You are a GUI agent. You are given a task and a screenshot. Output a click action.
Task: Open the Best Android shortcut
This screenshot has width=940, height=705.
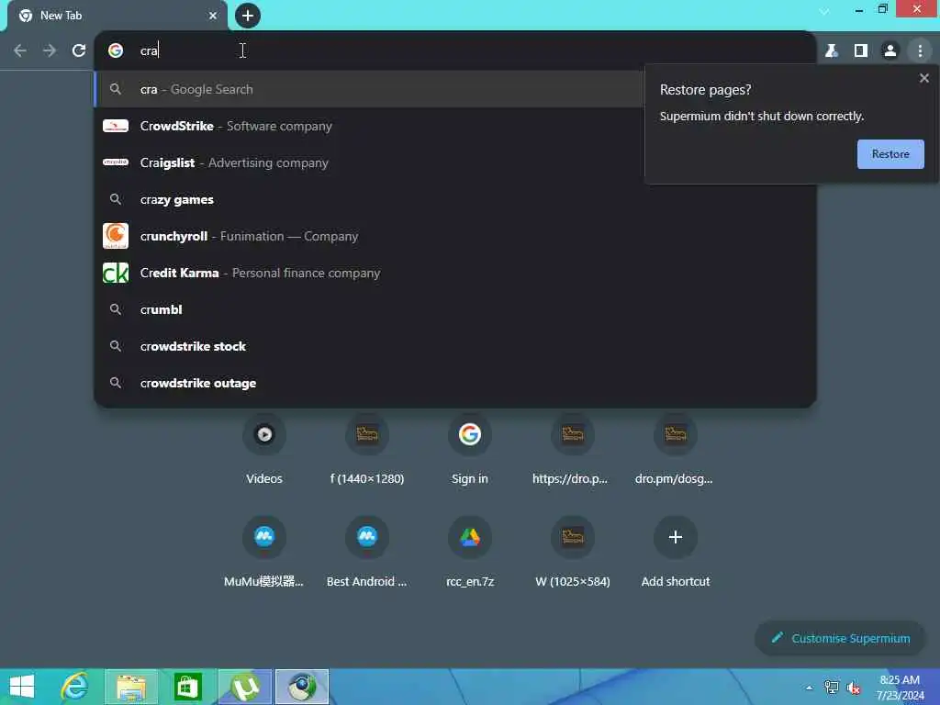point(367,552)
